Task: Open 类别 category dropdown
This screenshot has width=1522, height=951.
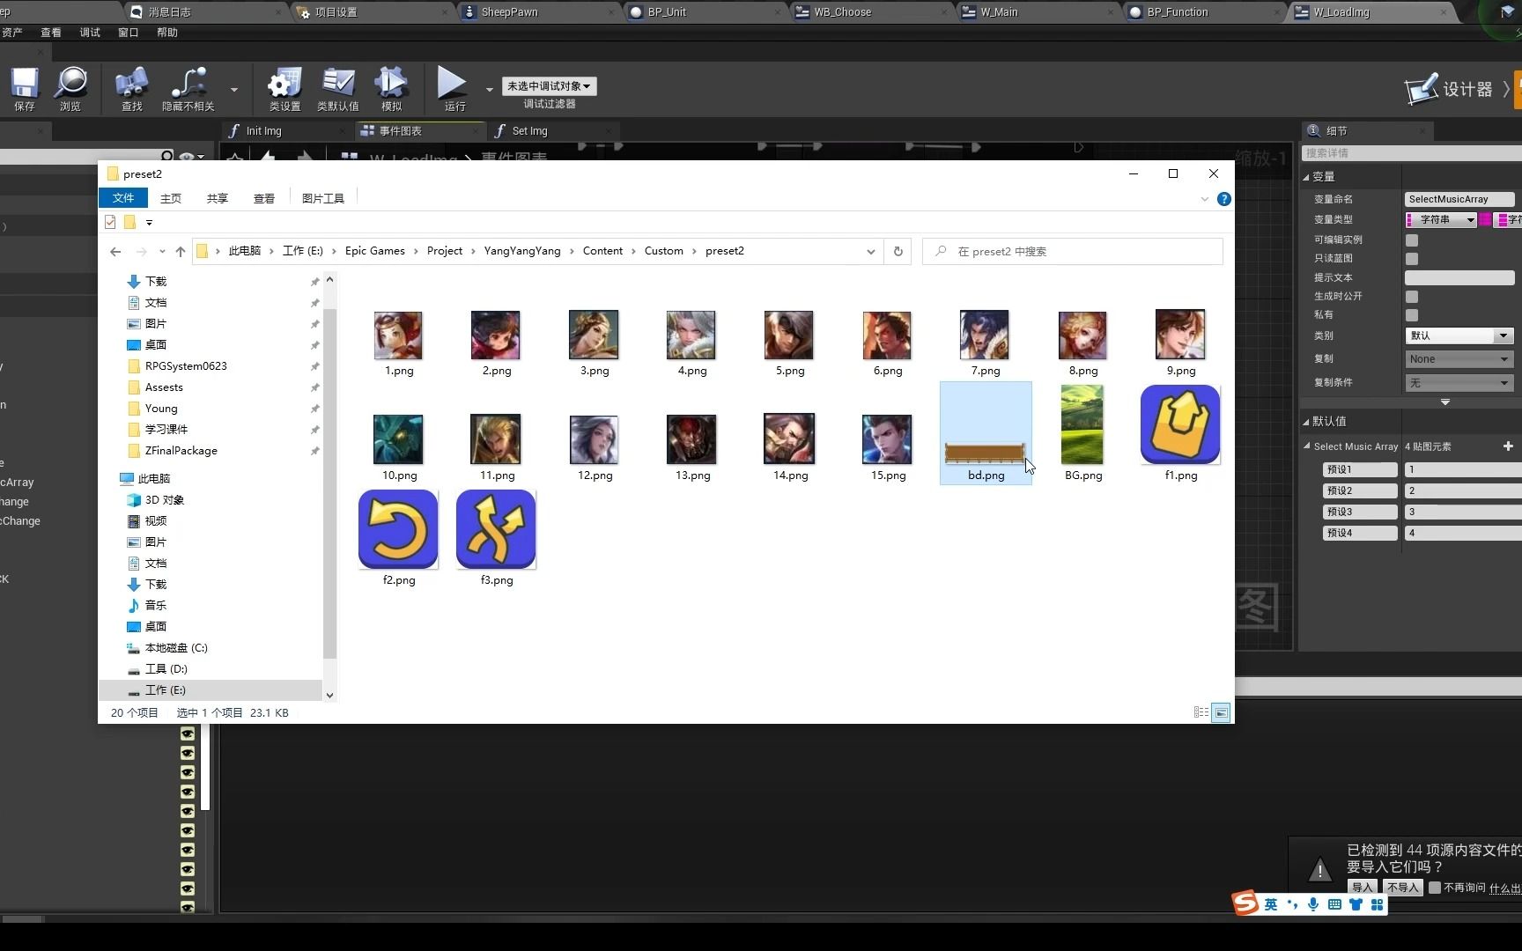Action: coord(1459,335)
